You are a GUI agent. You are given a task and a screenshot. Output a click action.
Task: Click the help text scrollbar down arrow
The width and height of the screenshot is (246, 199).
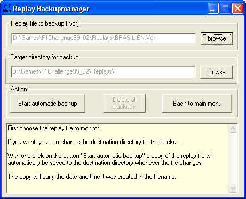tap(233, 188)
